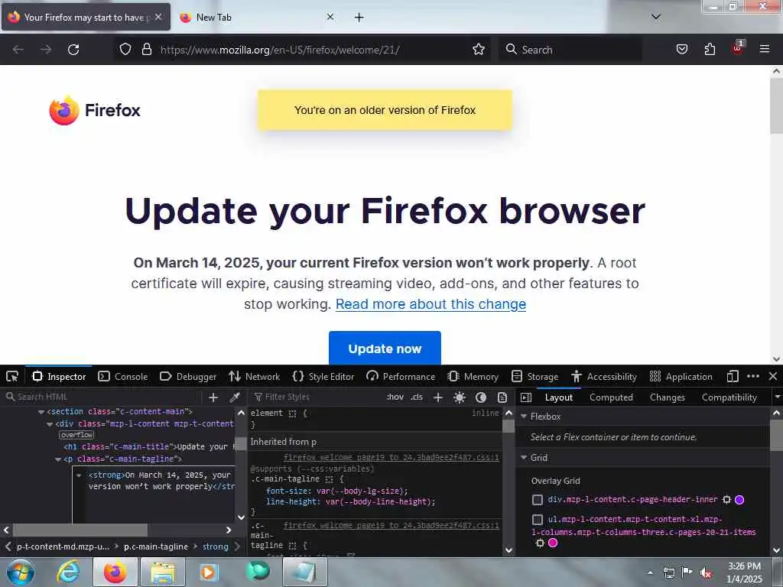The image size is (783, 587).
Task: Go back to the previous page
Action: pyautogui.click(x=18, y=50)
